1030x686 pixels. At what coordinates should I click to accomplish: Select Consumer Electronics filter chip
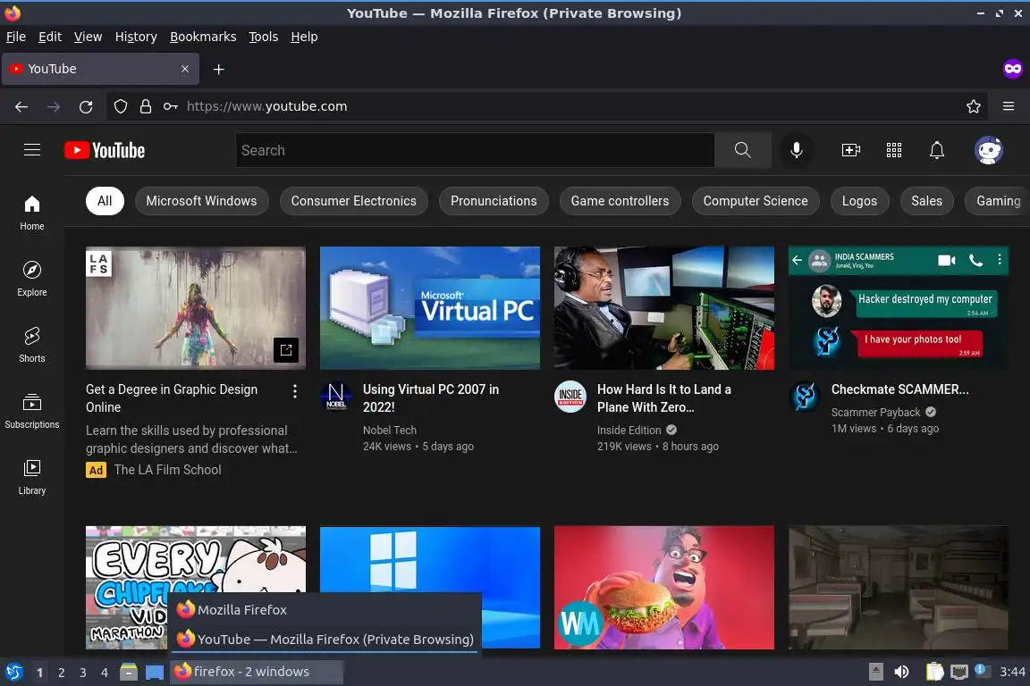pos(353,201)
